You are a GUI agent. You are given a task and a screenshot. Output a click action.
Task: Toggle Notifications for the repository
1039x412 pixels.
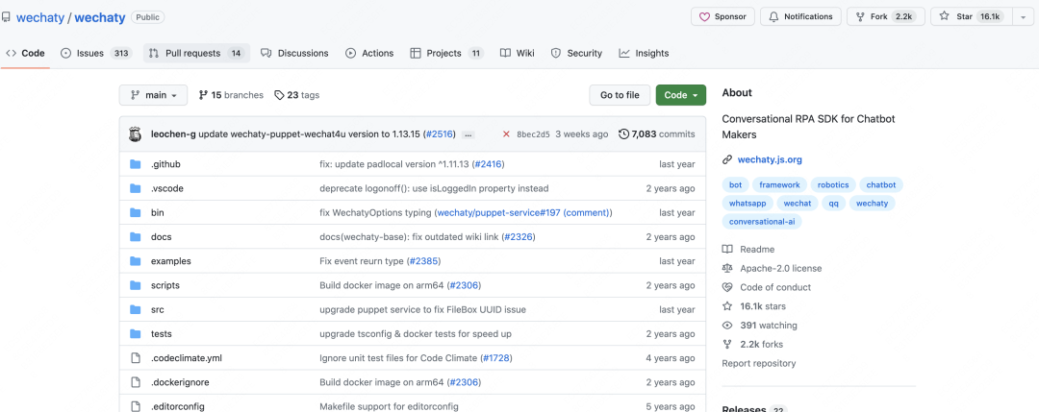[x=800, y=16]
